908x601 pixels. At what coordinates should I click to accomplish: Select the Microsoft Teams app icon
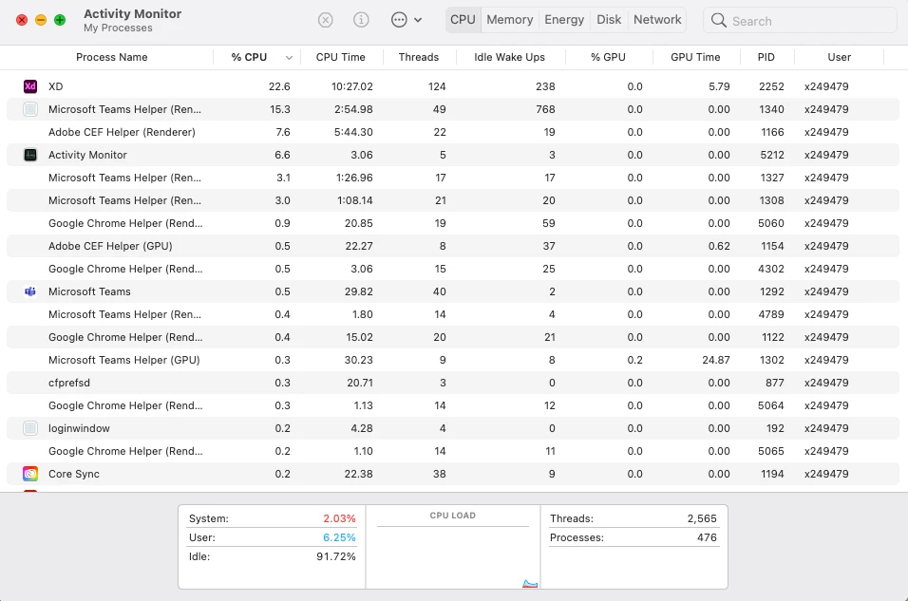30,291
